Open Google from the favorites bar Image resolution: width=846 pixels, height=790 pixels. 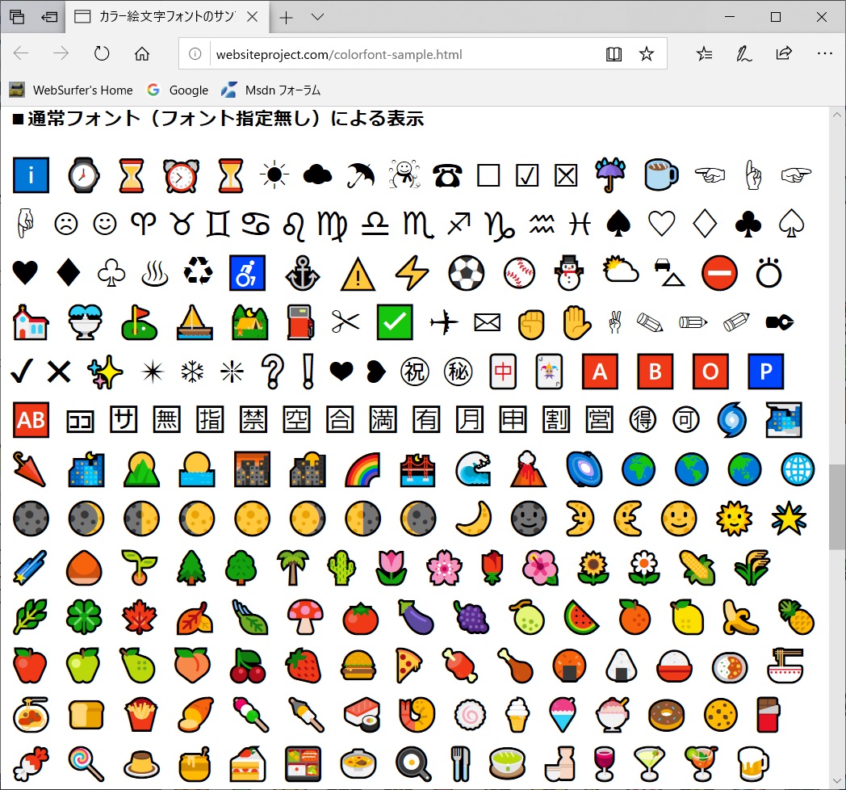178,90
